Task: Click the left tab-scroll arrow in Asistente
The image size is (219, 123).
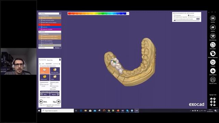Action: click(40, 64)
